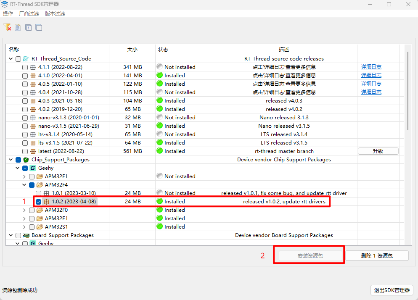This screenshot has height=300, width=418.
Task: Click the 退出SDK管理器 button
Action: pos(392,290)
